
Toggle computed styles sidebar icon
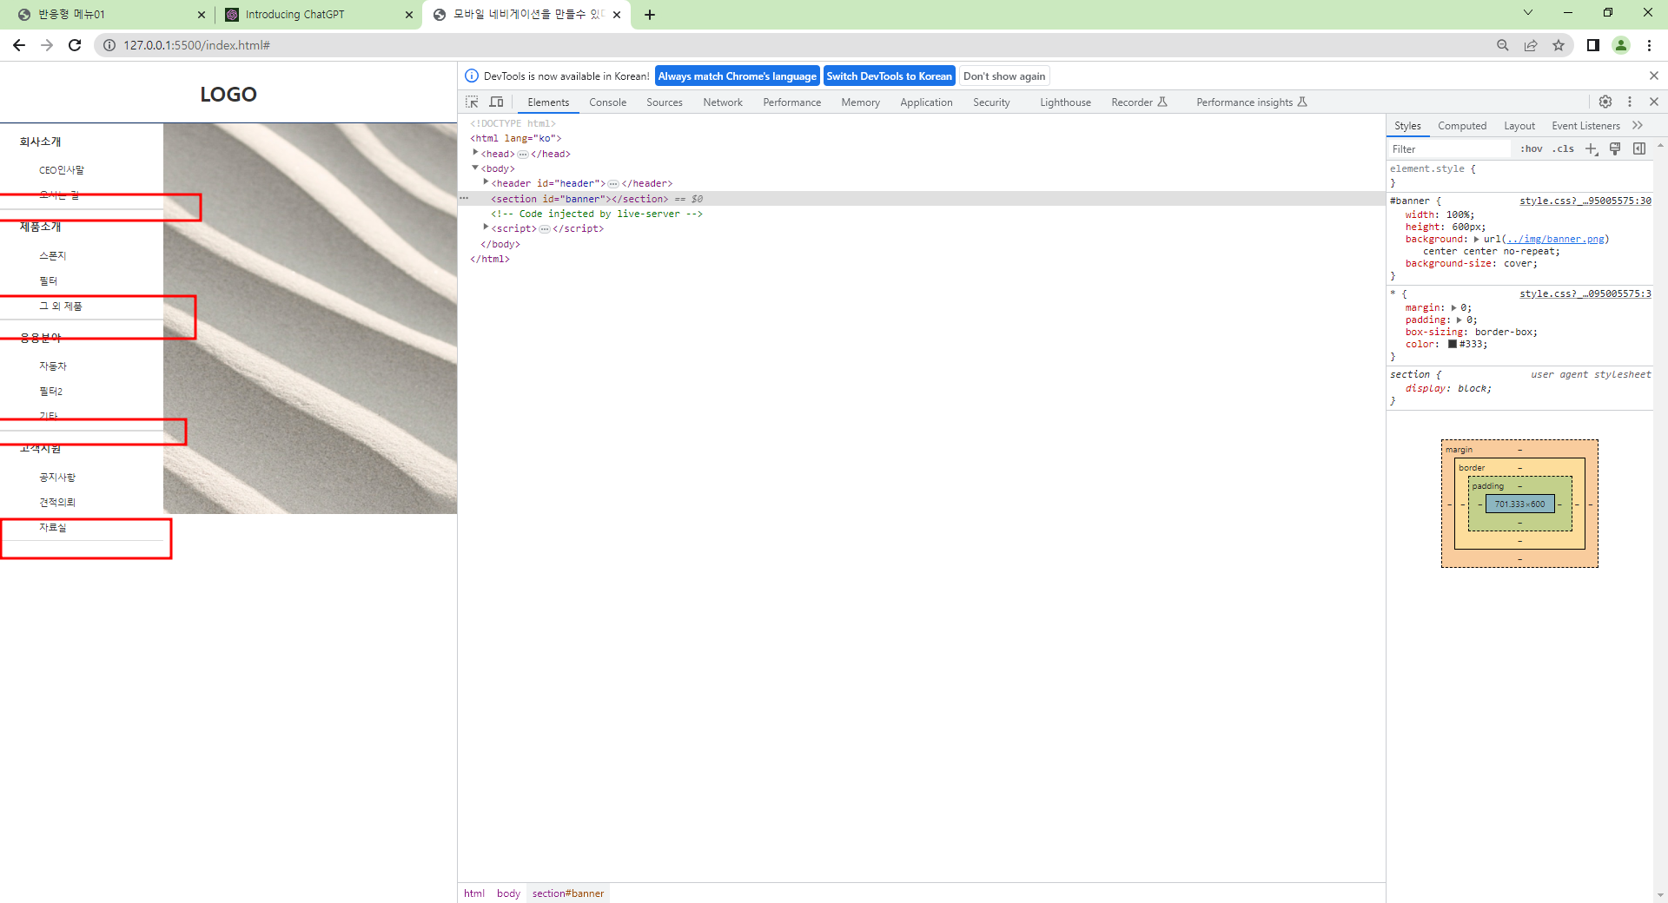tap(1639, 148)
